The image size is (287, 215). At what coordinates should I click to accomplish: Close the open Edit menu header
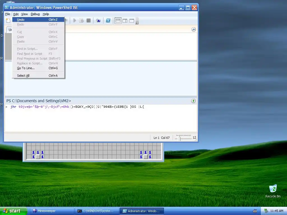[16, 14]
